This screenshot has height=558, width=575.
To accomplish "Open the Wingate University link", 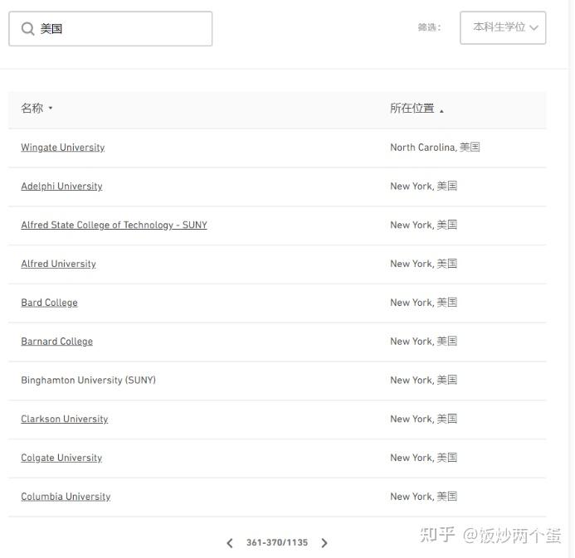I will tap(63, 148).
